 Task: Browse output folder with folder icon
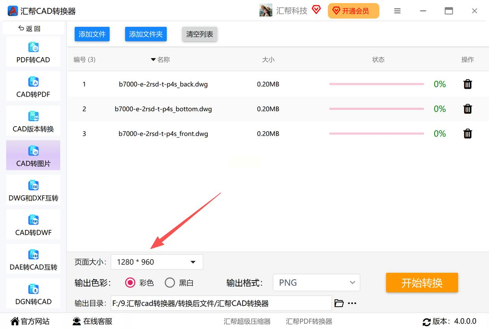pos(339,303)
